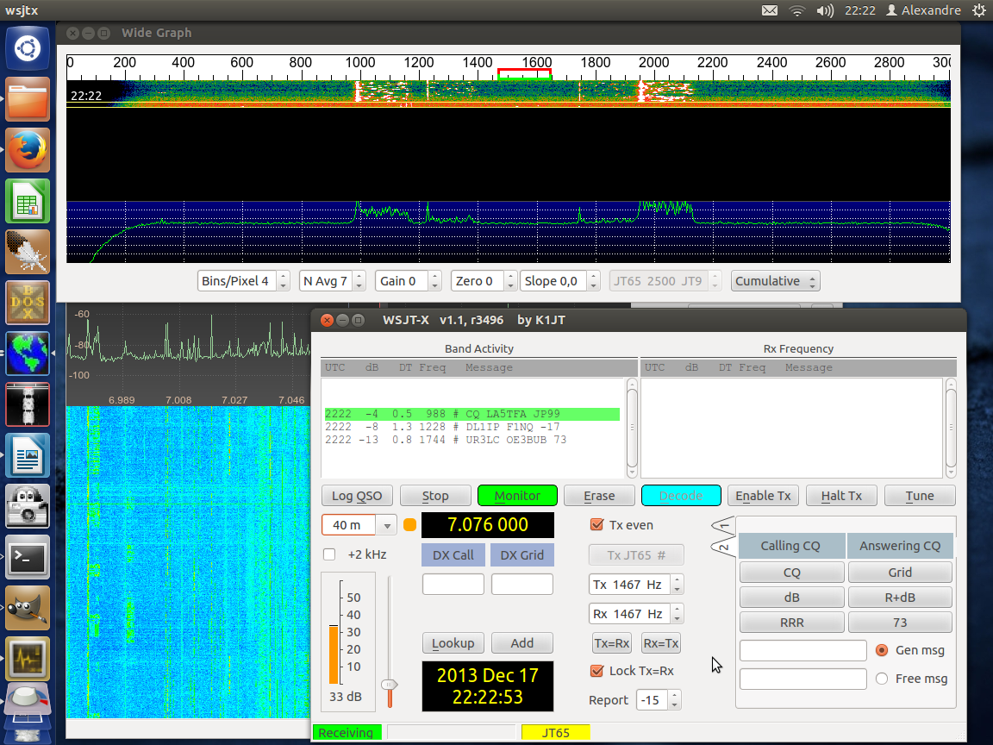Image resolution: width=993 pixels, height=745 pixels.
Task: Click the feather quill launcher icon
Action: 28,252
